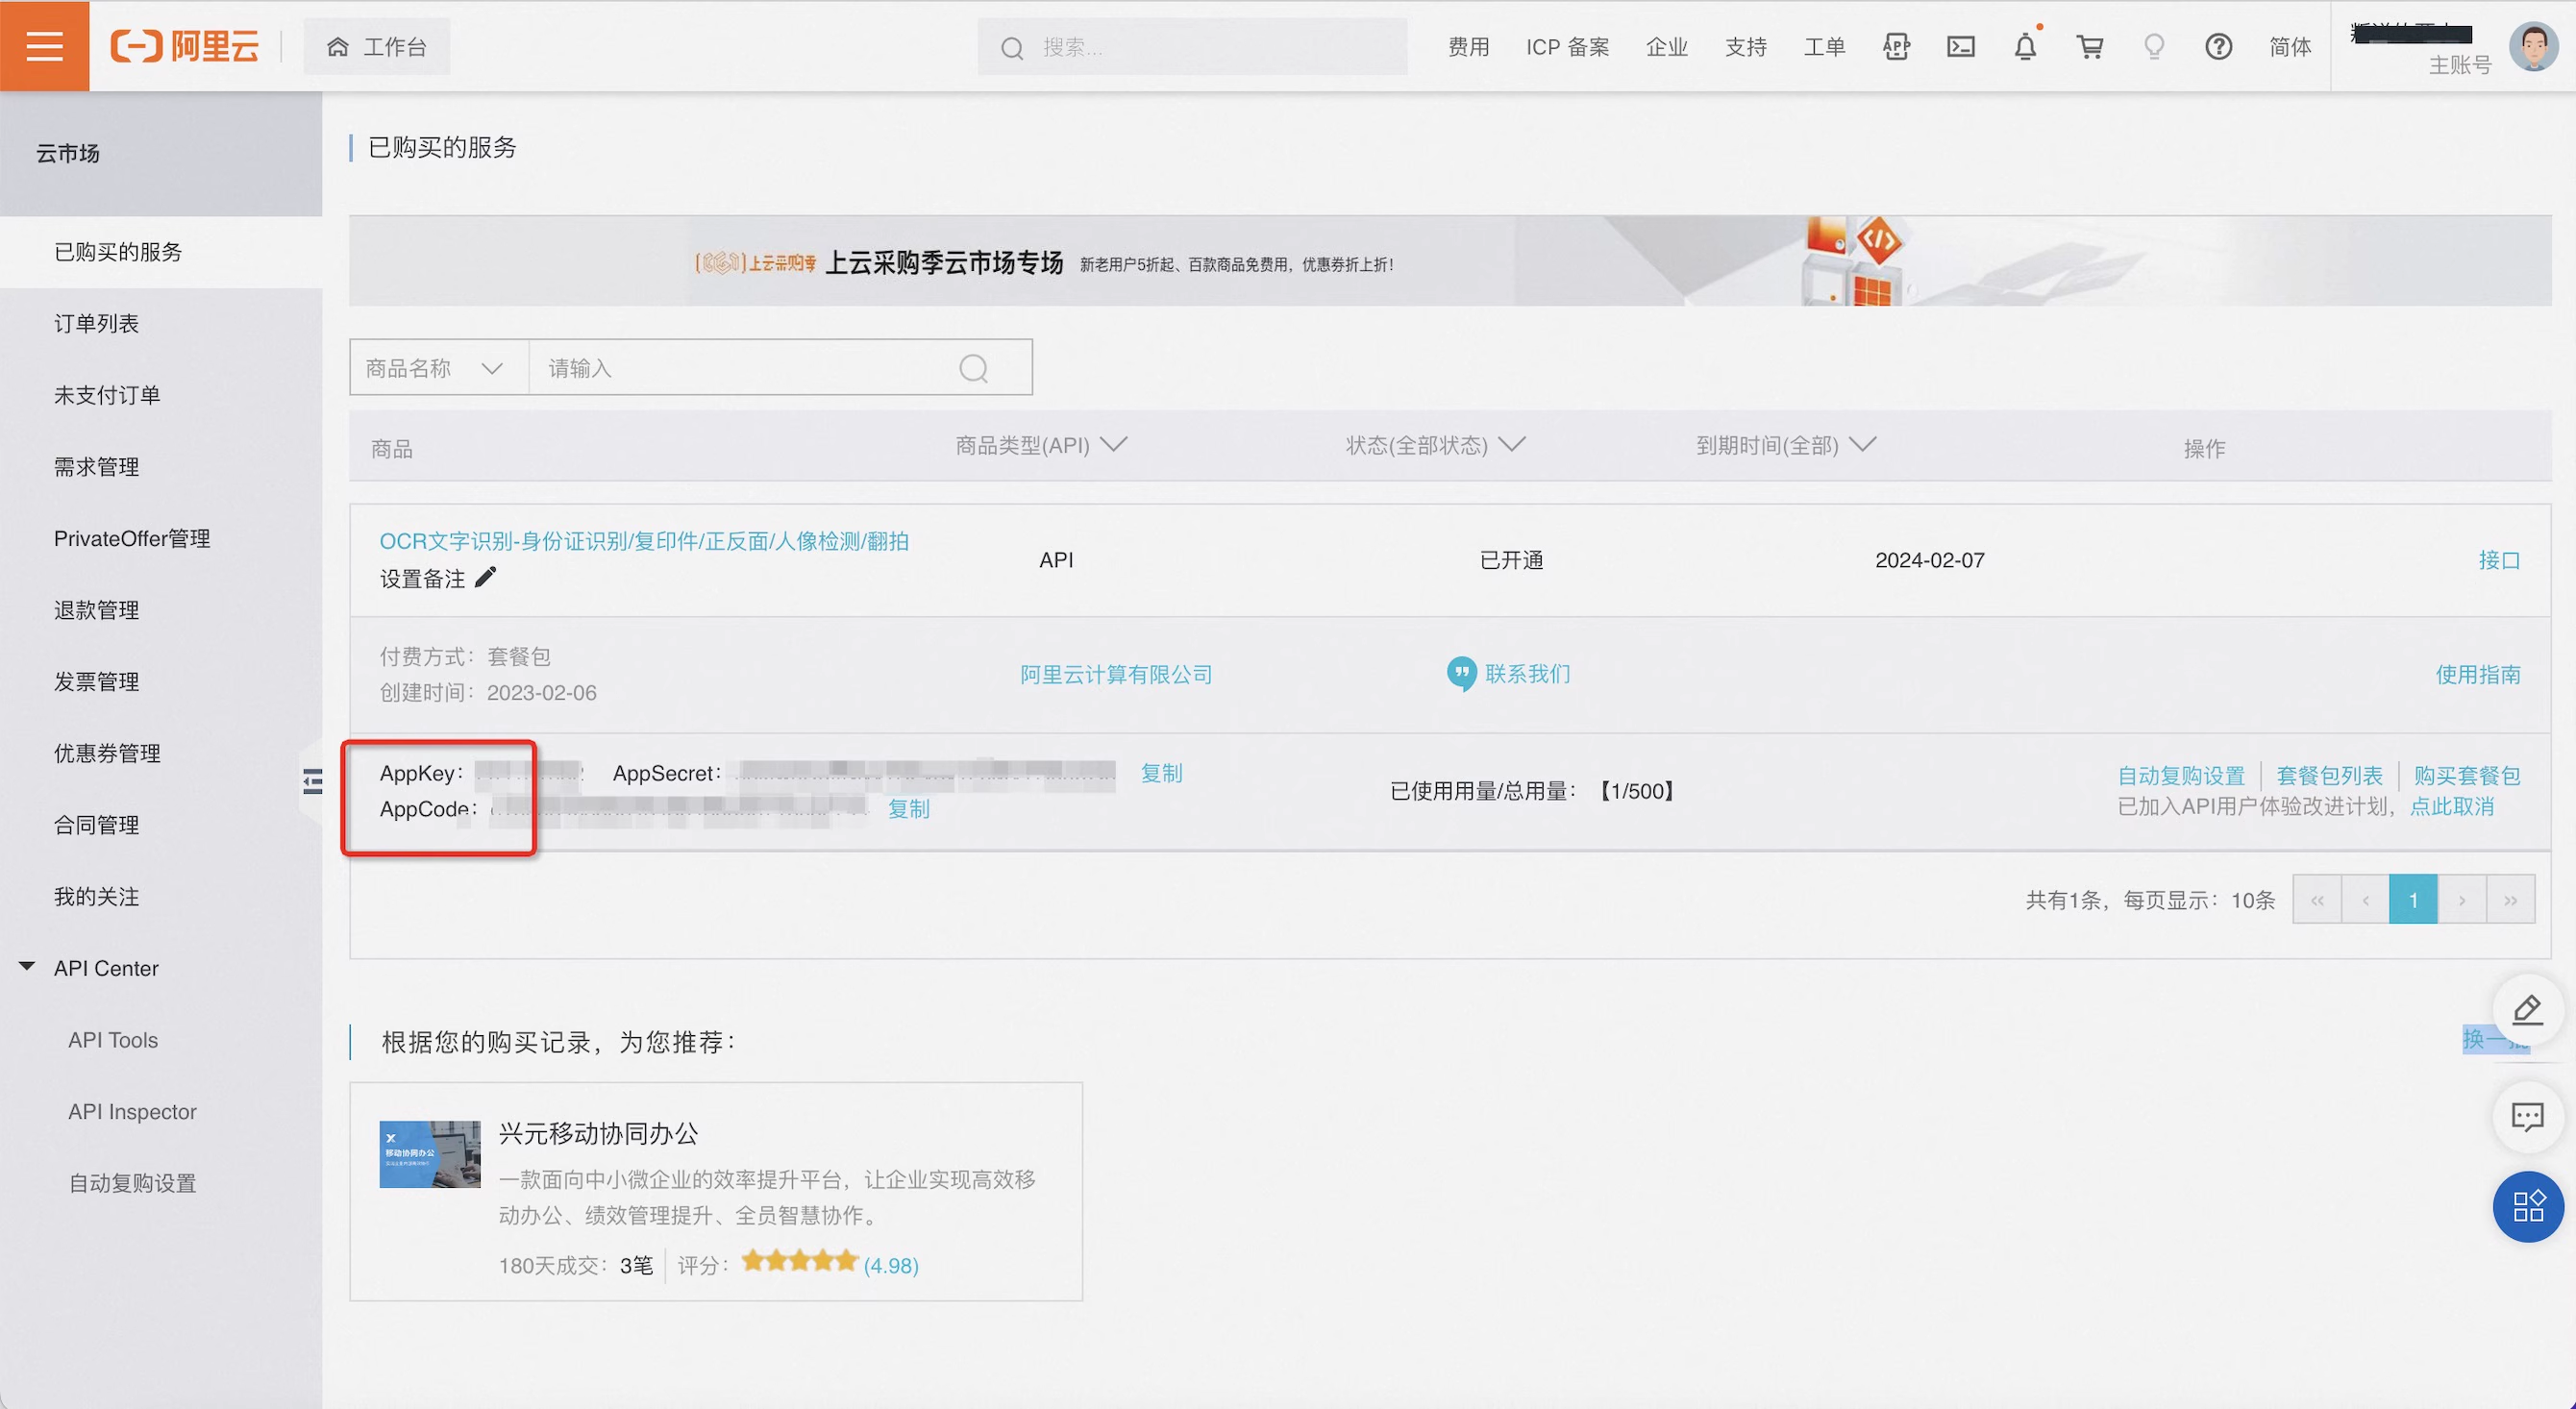Screen dimensions: 2576x1409
Task: Open the hamburger main menu
Action: tap(44, 46)
